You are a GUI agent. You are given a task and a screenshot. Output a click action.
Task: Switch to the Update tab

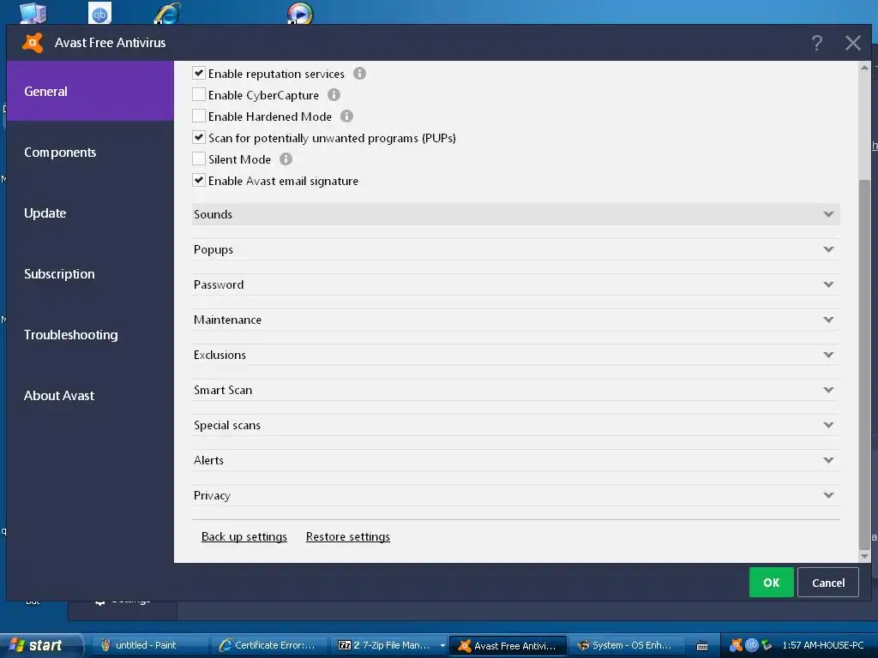pos(90,213)
